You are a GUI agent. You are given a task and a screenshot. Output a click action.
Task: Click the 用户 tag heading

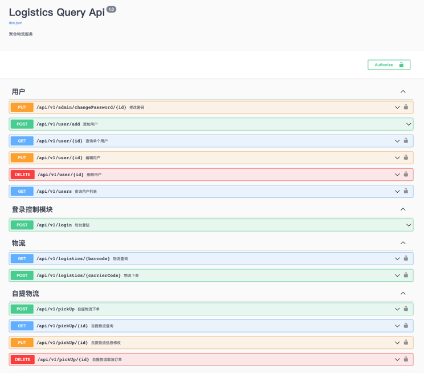[x=18, y=92]
